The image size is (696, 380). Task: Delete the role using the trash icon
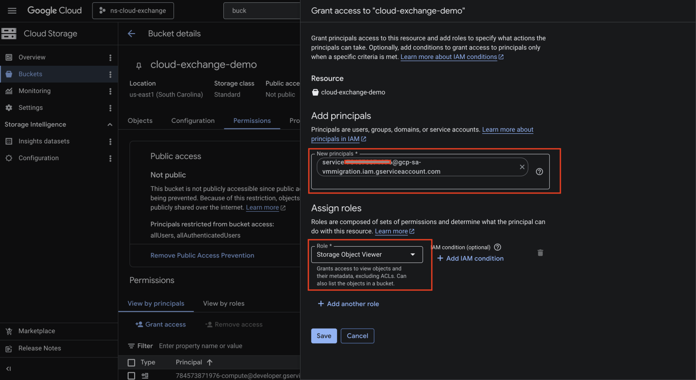click(540, 253)
